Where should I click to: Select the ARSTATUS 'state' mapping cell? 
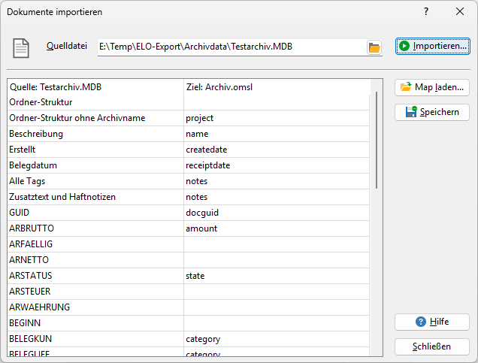(277, 276)
